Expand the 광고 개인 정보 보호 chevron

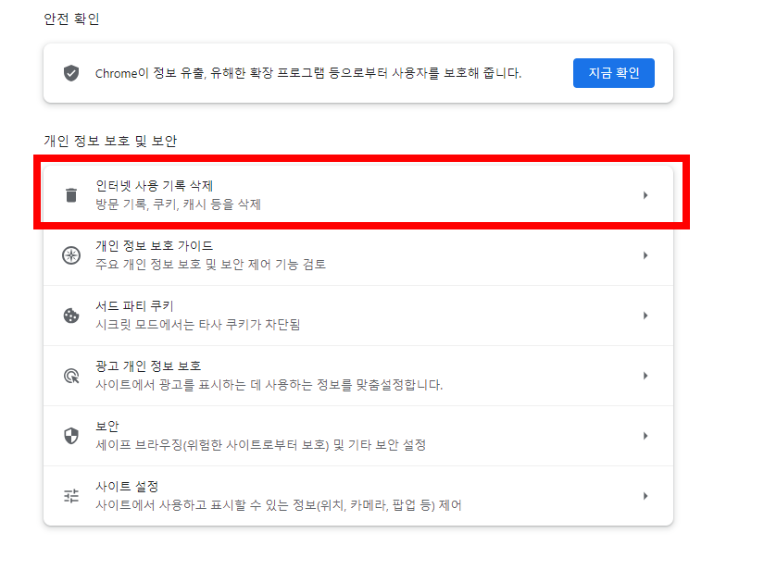tap(645, 375)
